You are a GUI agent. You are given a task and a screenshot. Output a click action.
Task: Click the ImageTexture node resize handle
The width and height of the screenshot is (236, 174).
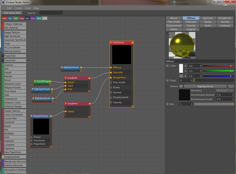[51, 147]
